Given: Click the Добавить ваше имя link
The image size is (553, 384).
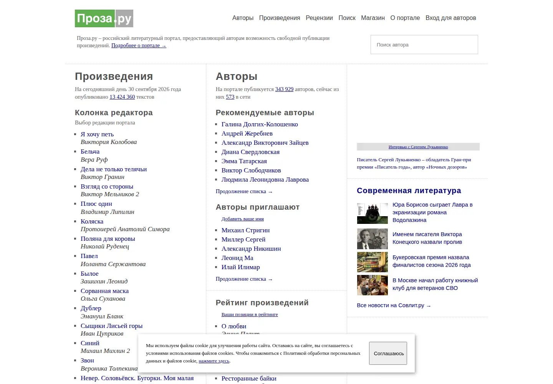Looking at the screenshot, I should coord(243,218).
